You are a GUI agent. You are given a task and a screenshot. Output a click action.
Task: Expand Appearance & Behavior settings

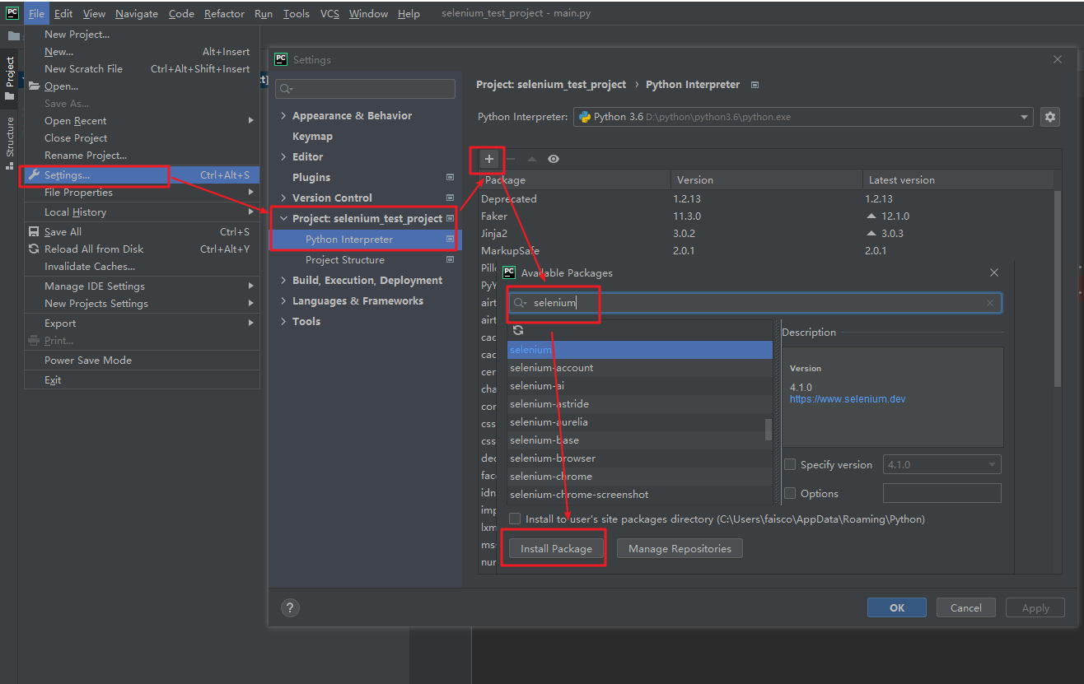coord(283,115)
